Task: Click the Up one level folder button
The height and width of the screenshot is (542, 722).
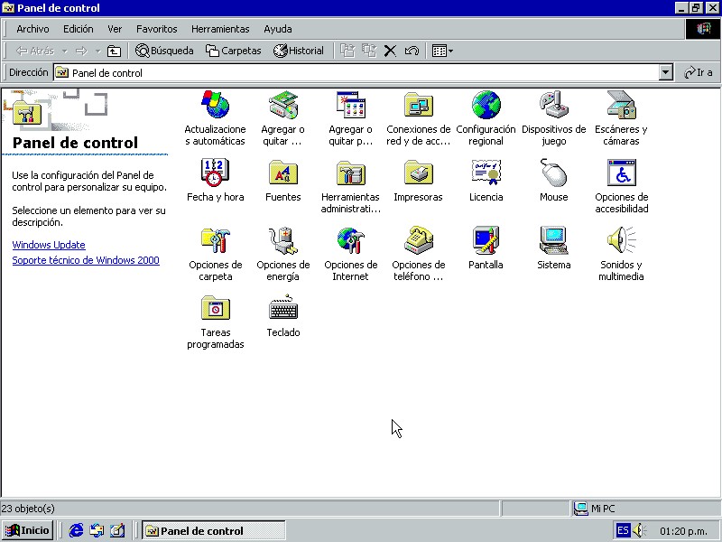Action: coord(114,51)
